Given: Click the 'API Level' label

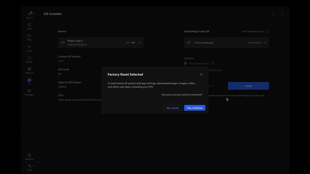Looking at the screenshot, I should (64, 70).
